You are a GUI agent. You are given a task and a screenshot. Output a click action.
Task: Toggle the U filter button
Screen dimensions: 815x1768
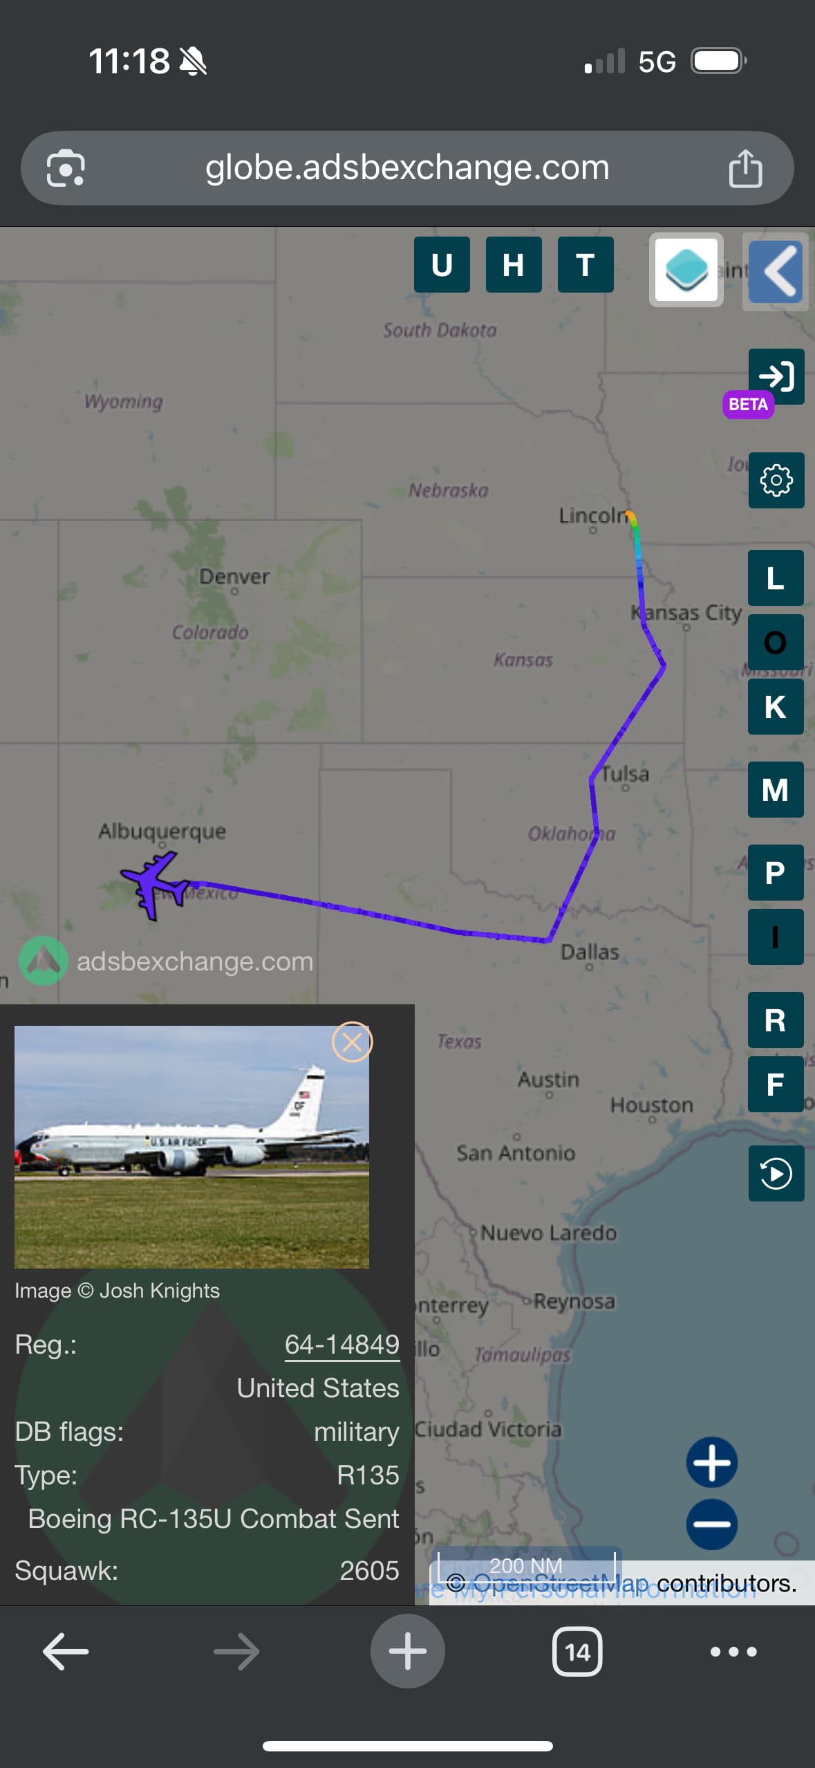click(x=442, y=264)
